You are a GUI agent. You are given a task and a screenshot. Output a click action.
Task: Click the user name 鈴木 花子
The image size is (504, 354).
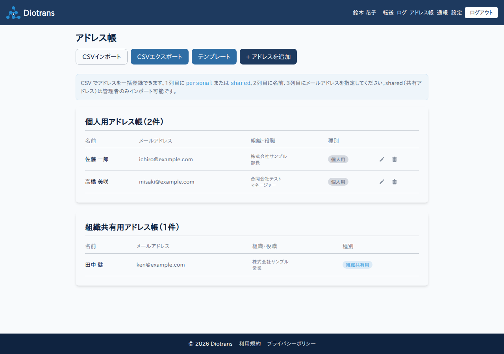point(365,13)
